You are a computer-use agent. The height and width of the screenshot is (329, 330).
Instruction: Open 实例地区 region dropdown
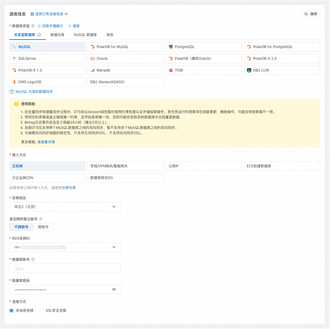point(65,207)
